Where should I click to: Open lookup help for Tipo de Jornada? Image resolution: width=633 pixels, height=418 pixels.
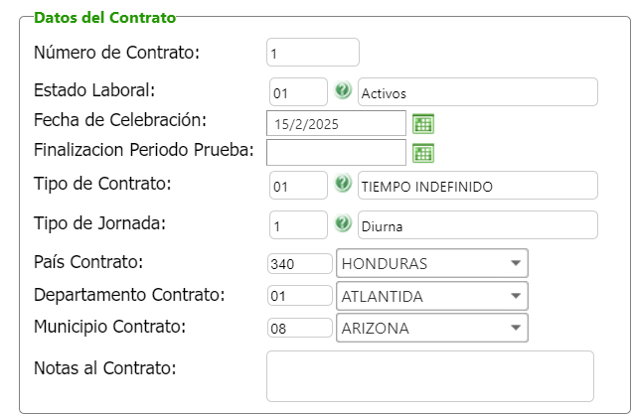(343, 224)
